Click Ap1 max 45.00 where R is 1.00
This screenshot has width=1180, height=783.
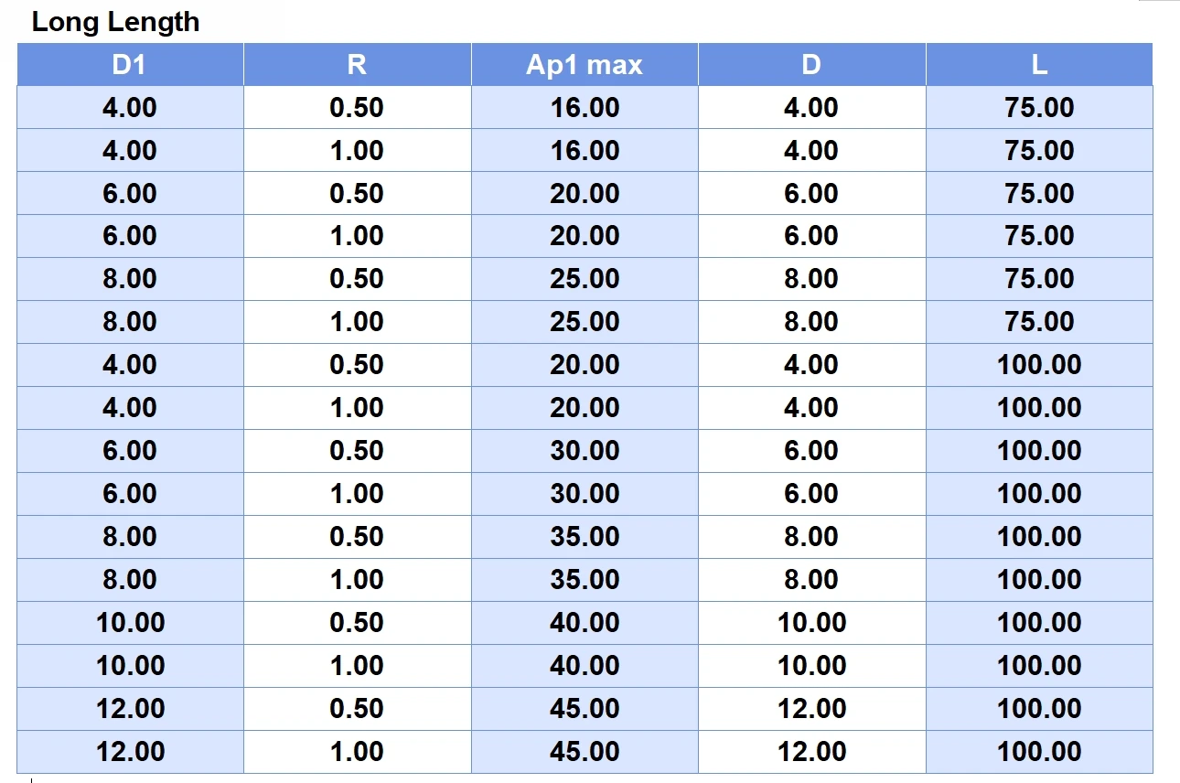click(x=585, y=752)
